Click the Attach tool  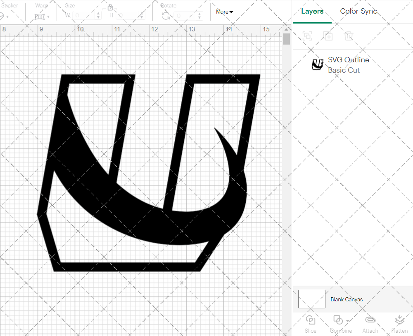[370, 324]
